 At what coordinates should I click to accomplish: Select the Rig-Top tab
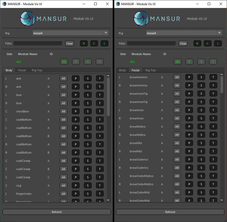point(37,70)
